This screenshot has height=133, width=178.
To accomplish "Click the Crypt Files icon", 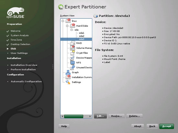I will point(72,53).
